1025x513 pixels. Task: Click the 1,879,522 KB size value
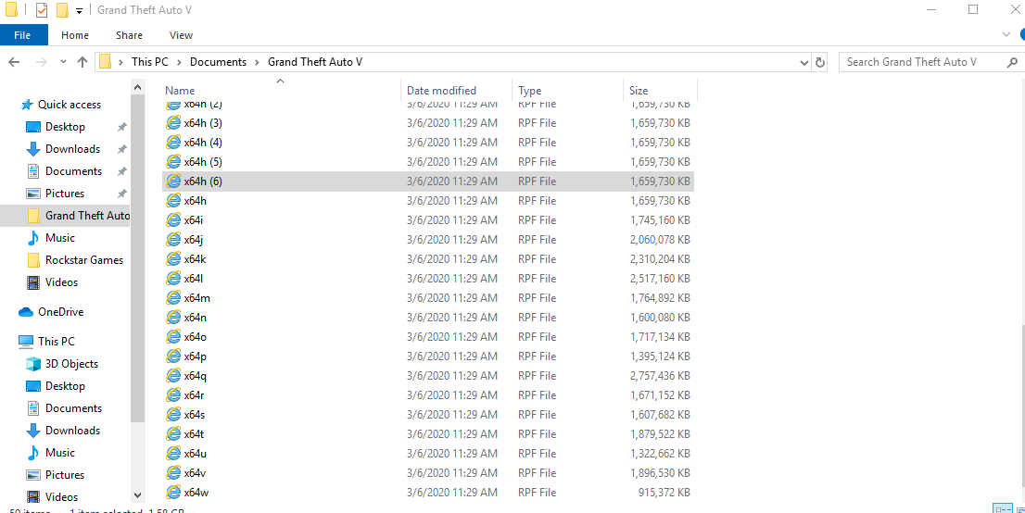coord(660,434)
